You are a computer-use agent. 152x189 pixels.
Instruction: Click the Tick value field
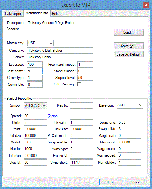81,123
